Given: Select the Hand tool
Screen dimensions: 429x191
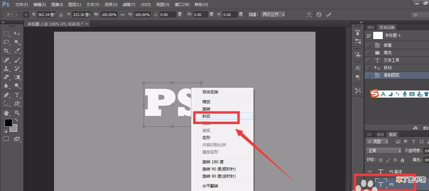Looking at the screenshot, I should pos(6,113).
